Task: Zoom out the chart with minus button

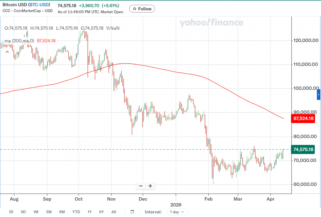Action: 141,186
